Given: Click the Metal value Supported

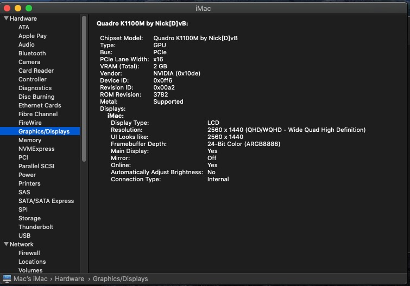Looking at the screenshot, I should click(168, 101).
